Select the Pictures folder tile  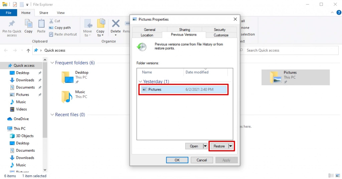[x=296, y=77]
